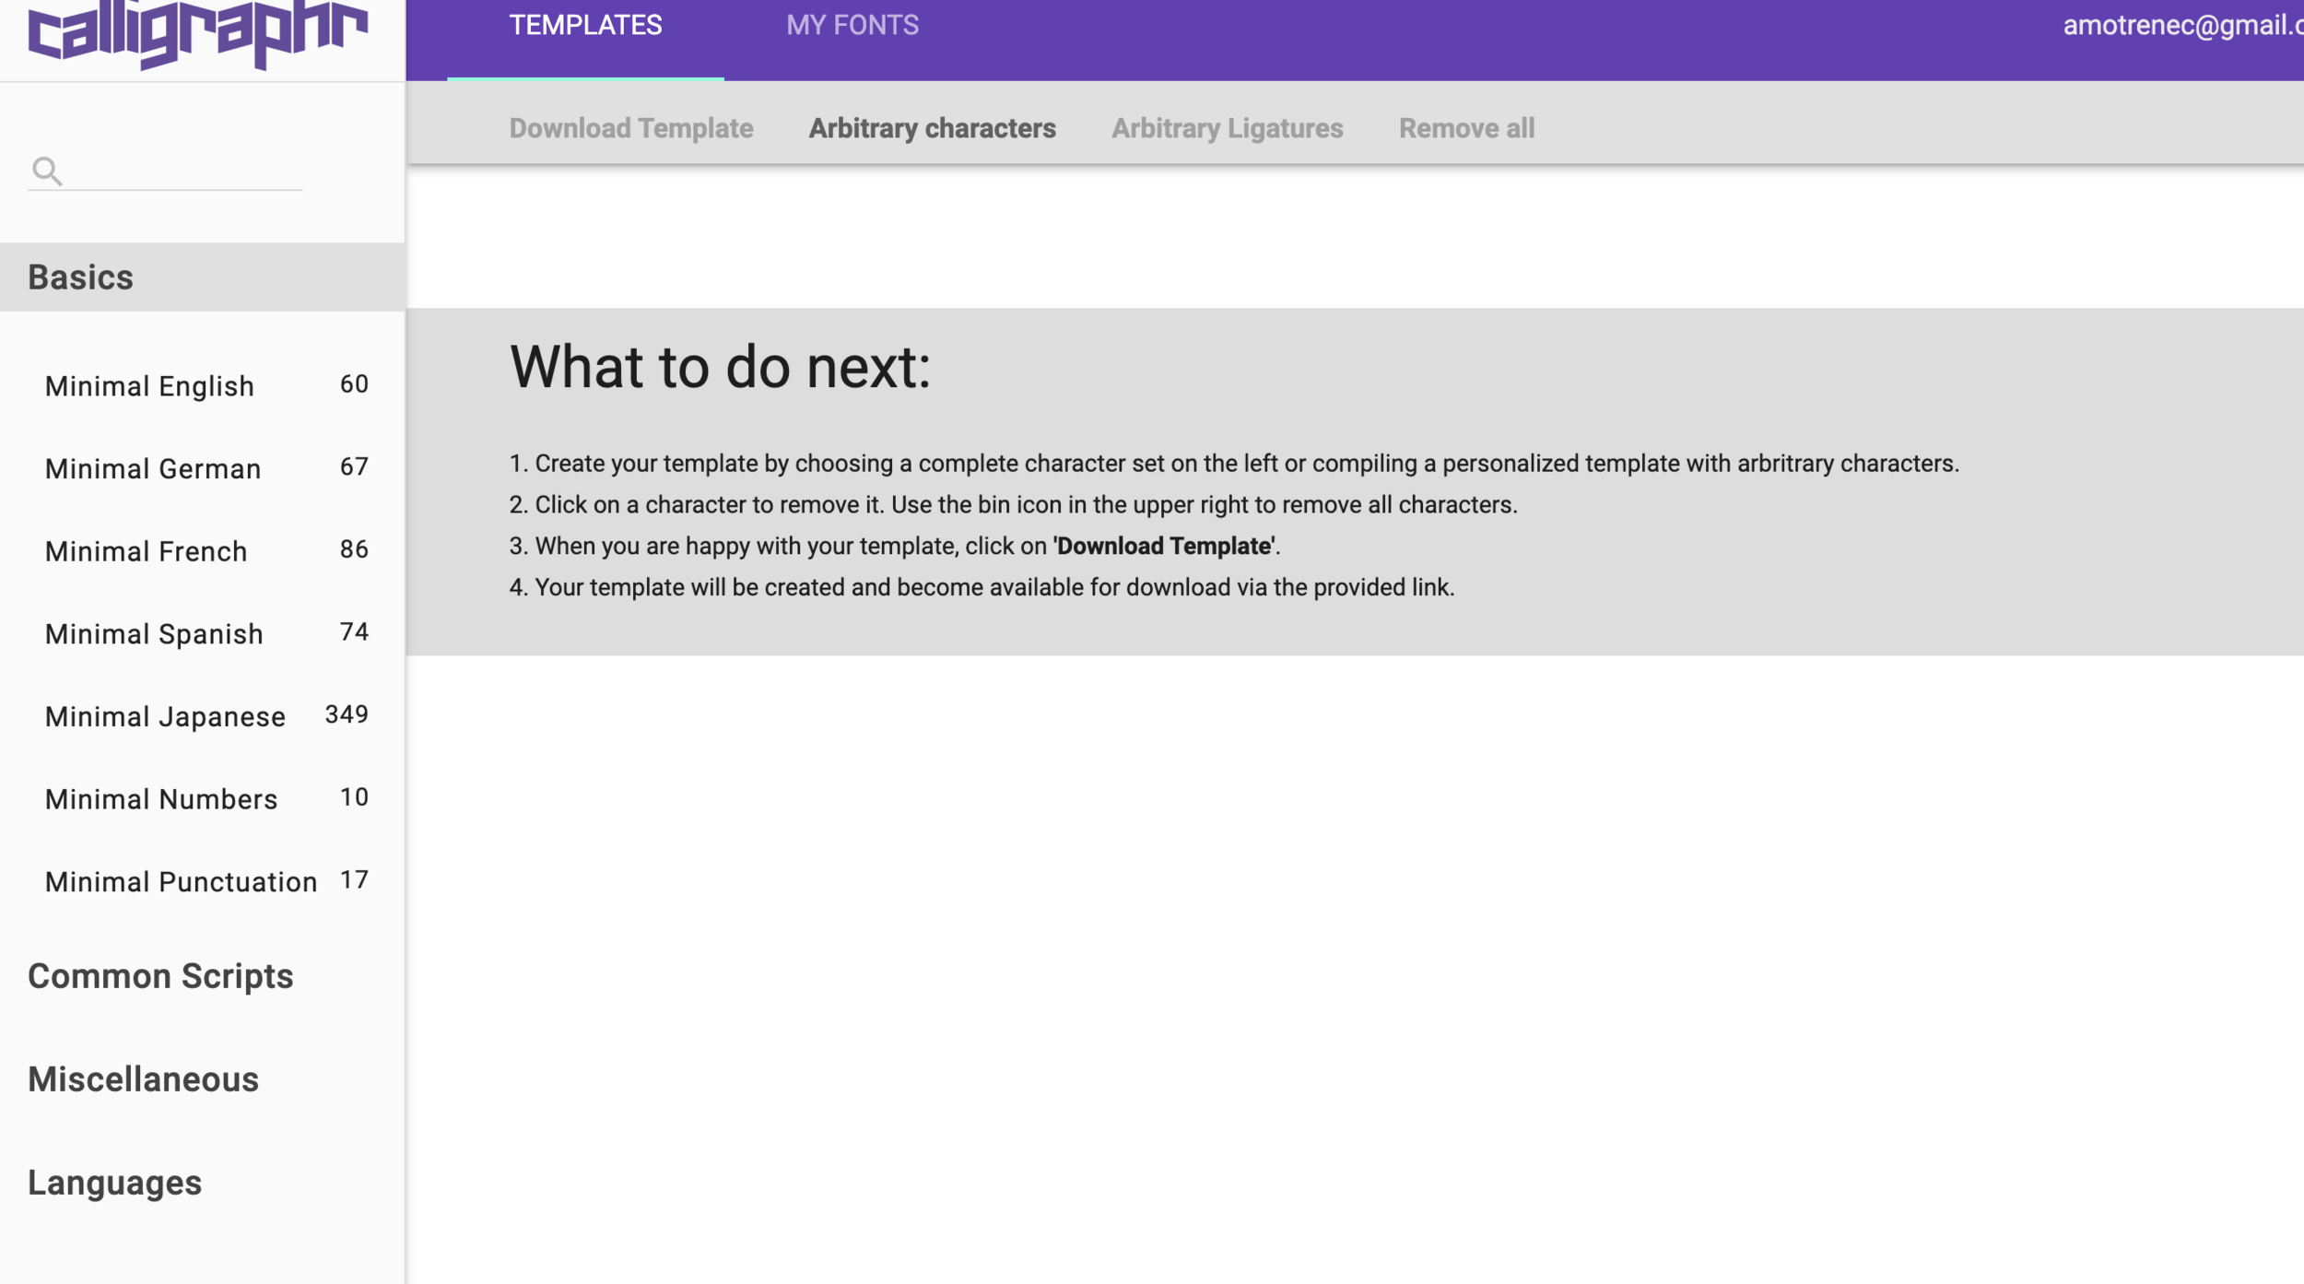The width and height of the screenshot is (2304, 1284).
Task: Select the Minimal English set
Action: tap(203, 385)
